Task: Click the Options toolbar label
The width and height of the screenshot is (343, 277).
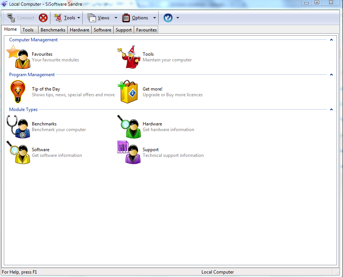Action: (140, 18)
